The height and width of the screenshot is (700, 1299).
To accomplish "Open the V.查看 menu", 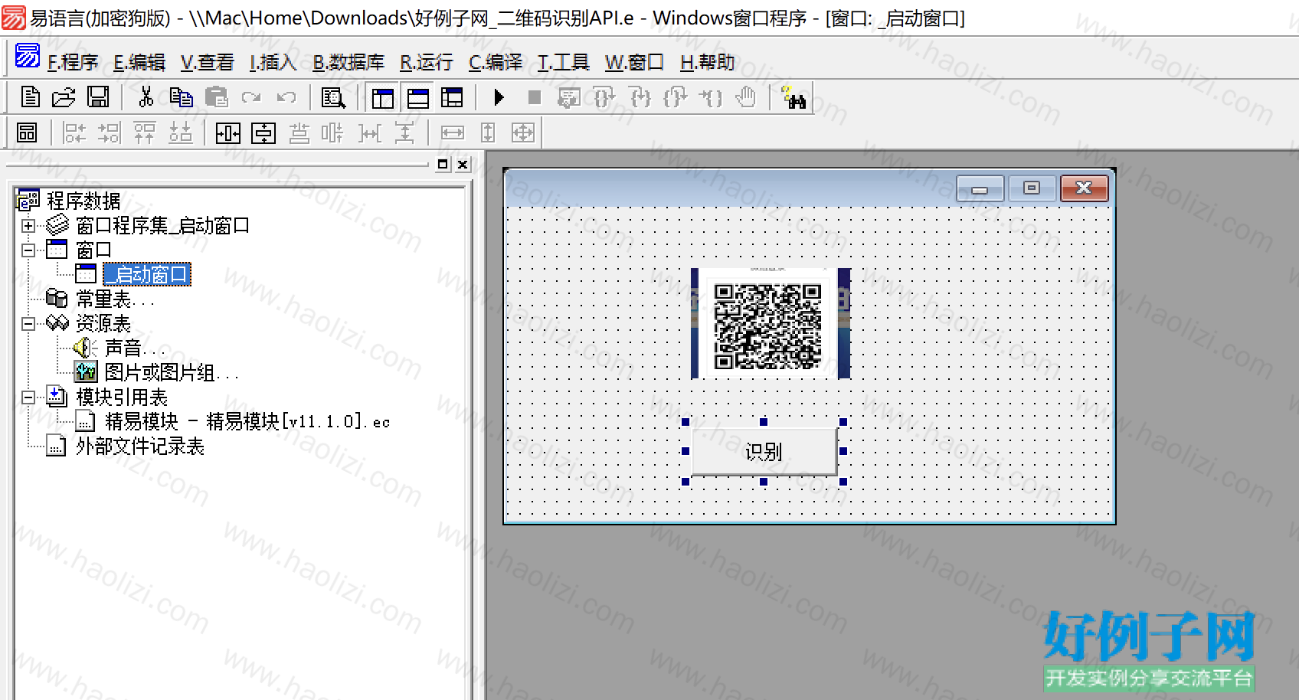I will pos(207,62).
